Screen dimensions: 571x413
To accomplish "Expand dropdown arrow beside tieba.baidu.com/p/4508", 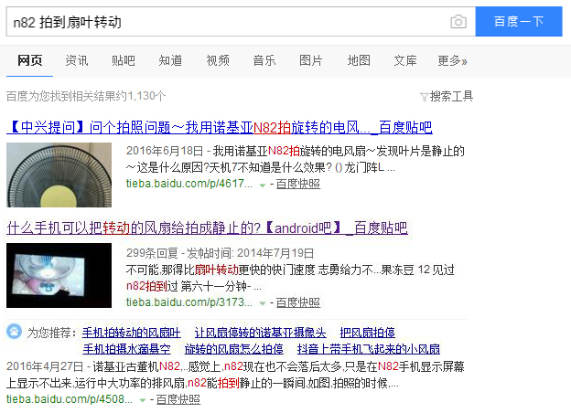I will click(143, 400).
